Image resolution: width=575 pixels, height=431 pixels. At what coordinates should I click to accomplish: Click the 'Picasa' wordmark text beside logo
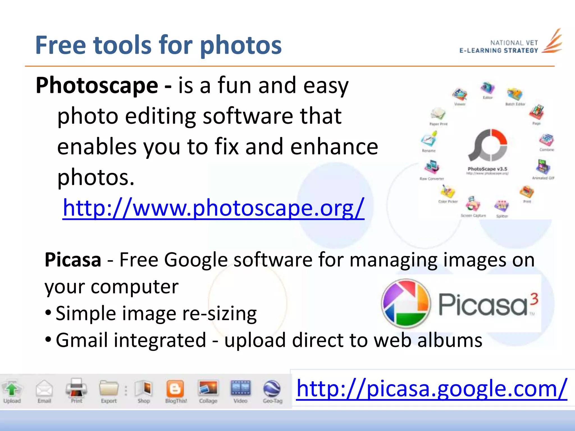[x=483, y=304]
